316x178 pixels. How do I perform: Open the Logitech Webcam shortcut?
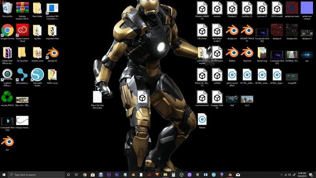click(7, 75)
